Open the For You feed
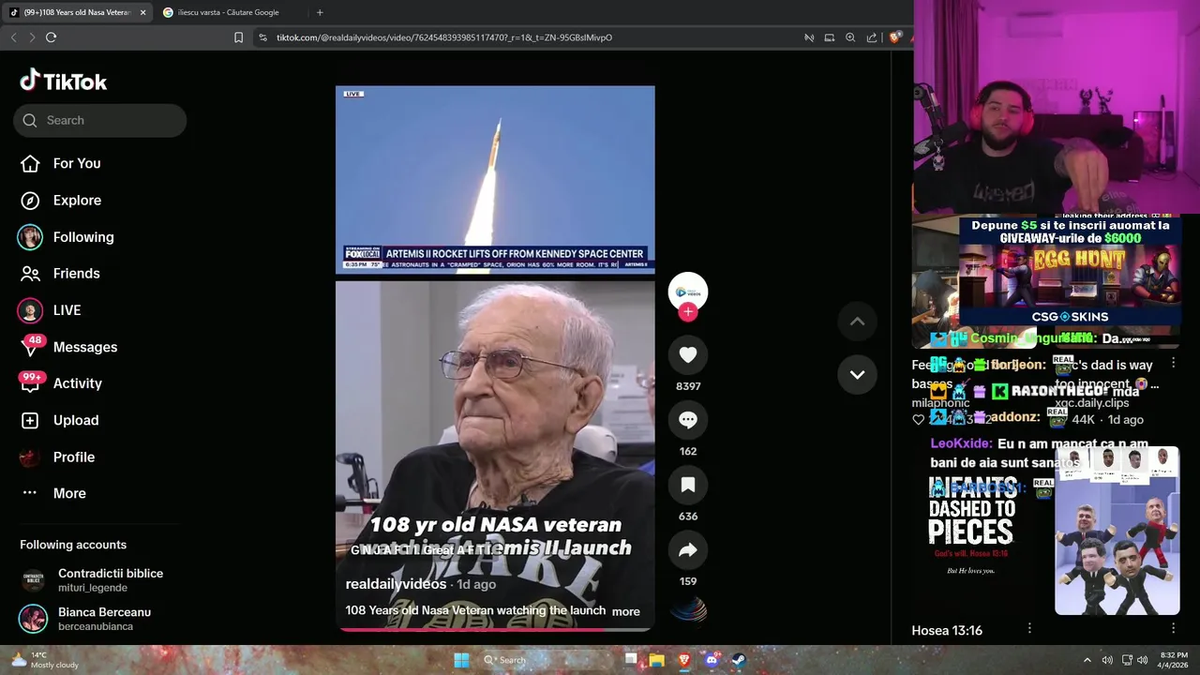The height and width of the screenshot is (675, 1200). coord(60,163)
